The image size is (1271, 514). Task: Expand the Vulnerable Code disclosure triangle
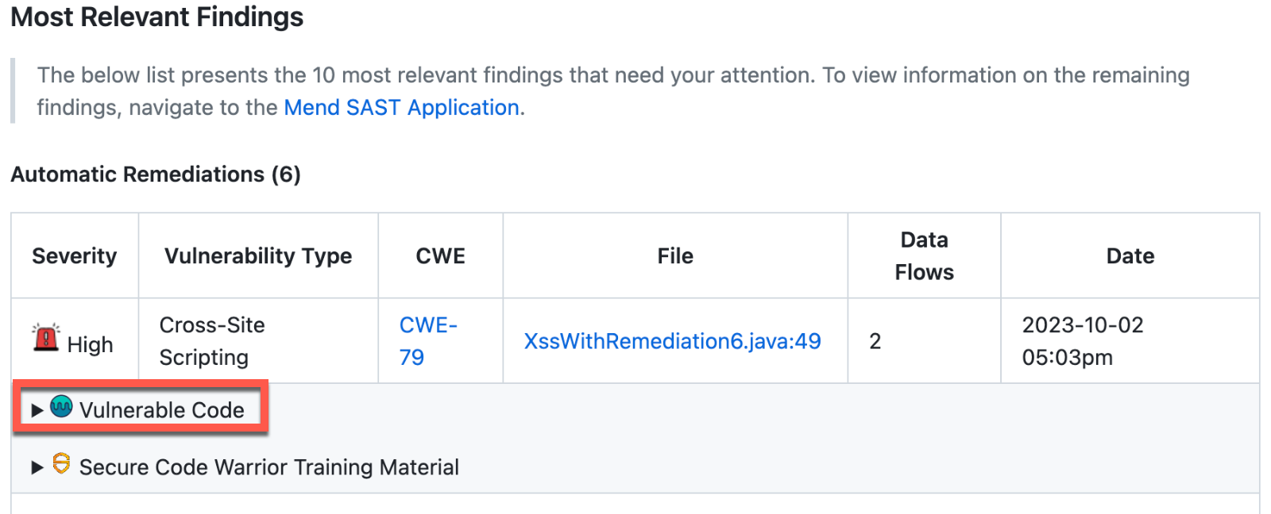pyautogui.click(x=37, y=410)
